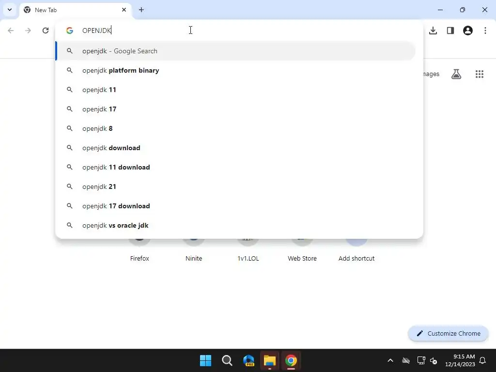Image resolution: width=496 pixels, height=372 pixels.
Task: Restore down the Chrome window
Action: pyautogui.click(x=463, y=10)
